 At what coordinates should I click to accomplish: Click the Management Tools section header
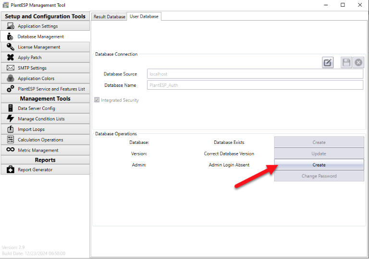(x=45, y=98)
